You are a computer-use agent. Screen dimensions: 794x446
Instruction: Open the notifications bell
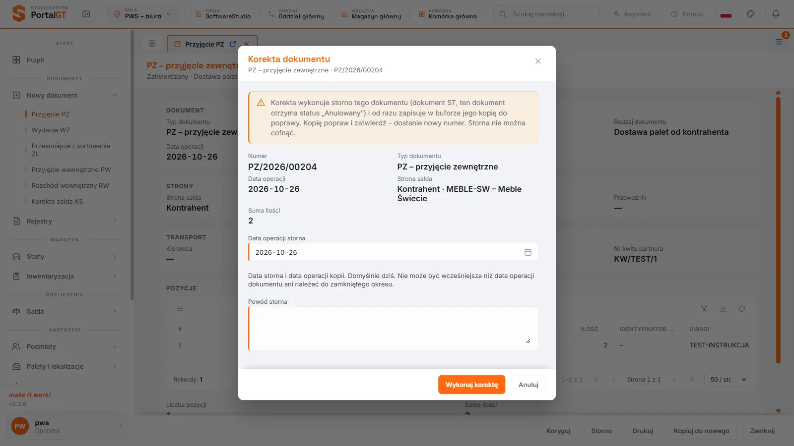(x=776, y=14)
